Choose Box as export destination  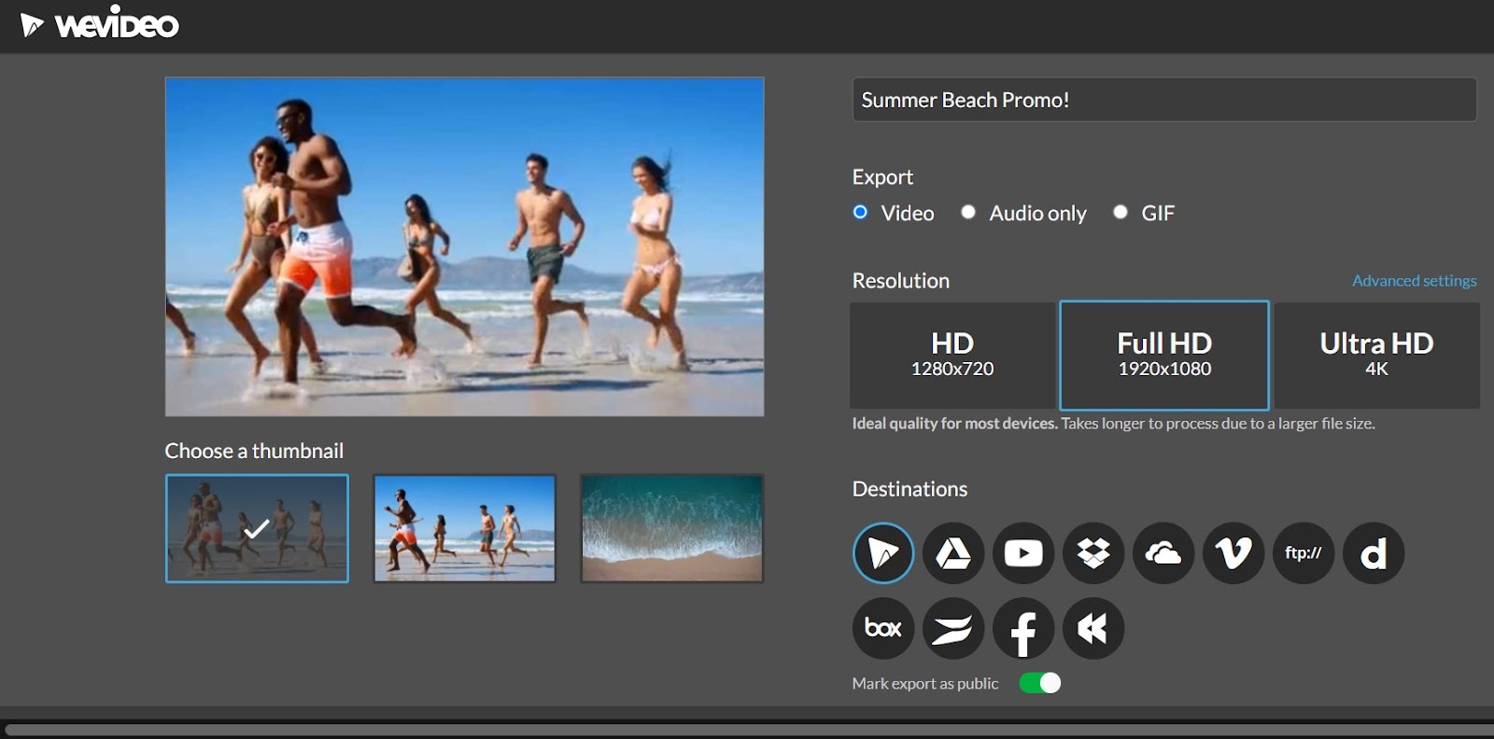point(882,628)
